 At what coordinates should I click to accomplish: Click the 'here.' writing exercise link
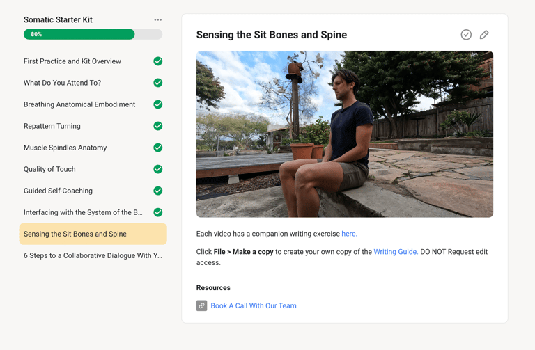click(x=349, y=234)
